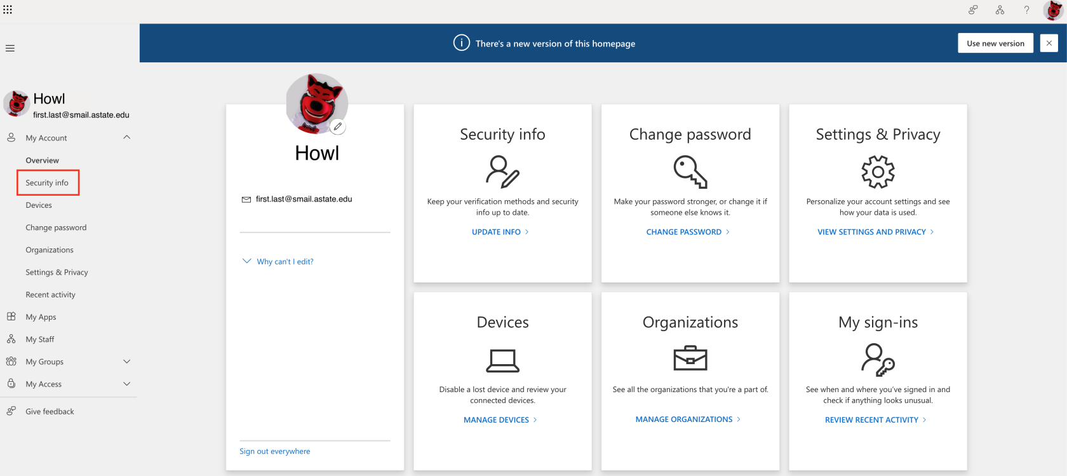The height and width of the screenshot is (476, 1067).
Task: Click the sidebar Howl avatar image
Action: click(17, 104)
